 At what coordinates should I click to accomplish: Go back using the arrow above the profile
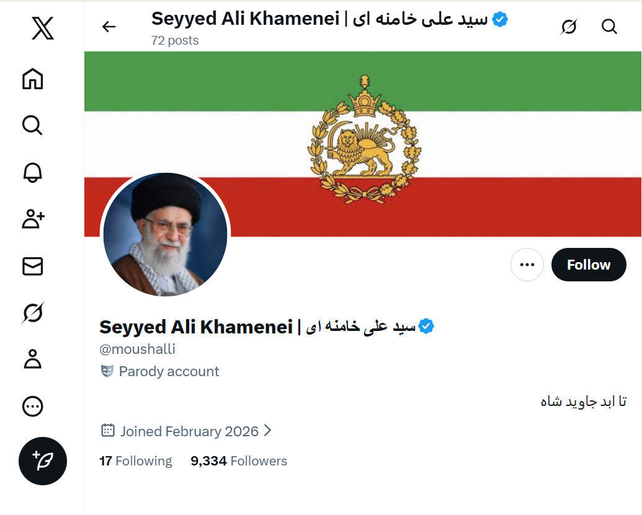(109, 27)
